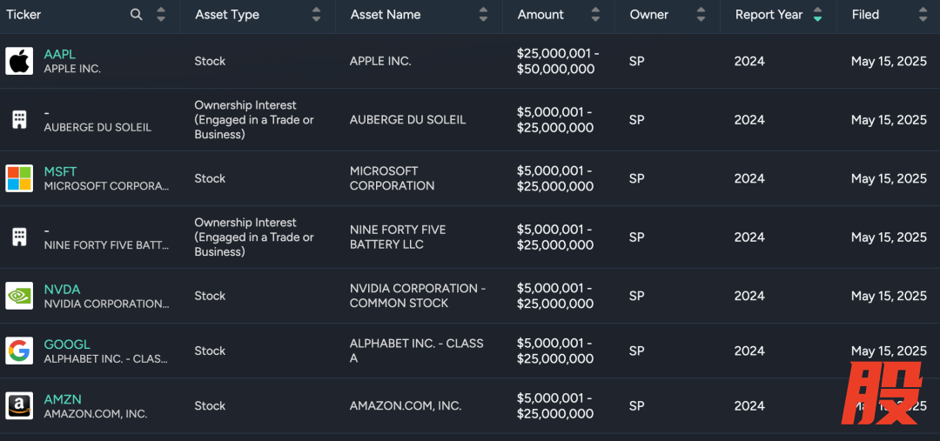Image resolution: width=940 pixels, height=441 pixels.
Task: Sort by Asset Type column
Action: click(317, 15)
